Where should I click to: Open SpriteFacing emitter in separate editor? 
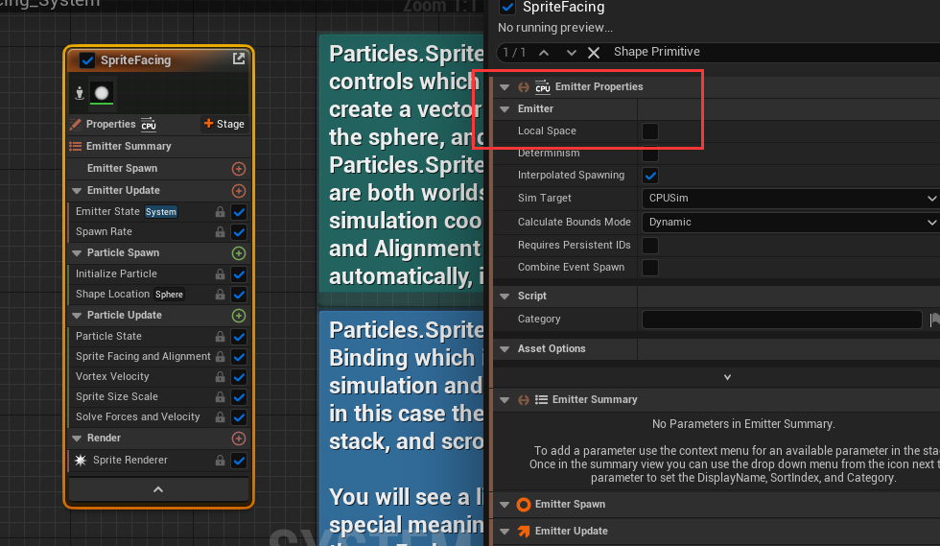tap(239, 59)
